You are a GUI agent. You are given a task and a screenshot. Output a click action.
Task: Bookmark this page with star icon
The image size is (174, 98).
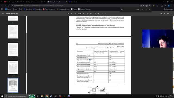pyautogui.click(x=149, y=6)
